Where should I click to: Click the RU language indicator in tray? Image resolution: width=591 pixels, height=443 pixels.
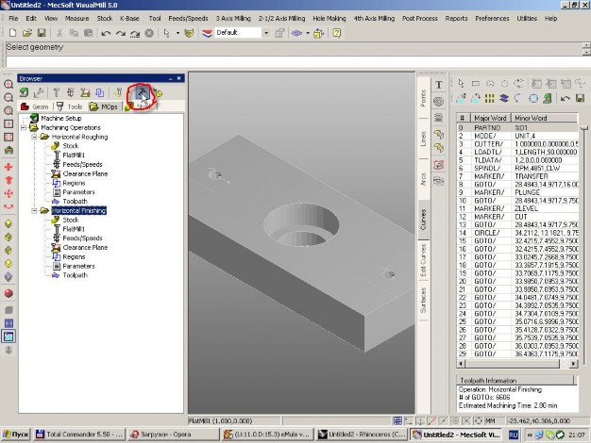513,435
